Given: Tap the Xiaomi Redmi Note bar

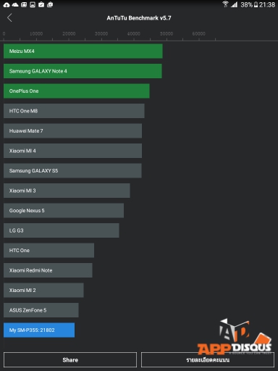Looking at the screenshot, I should tap(48, 270).
